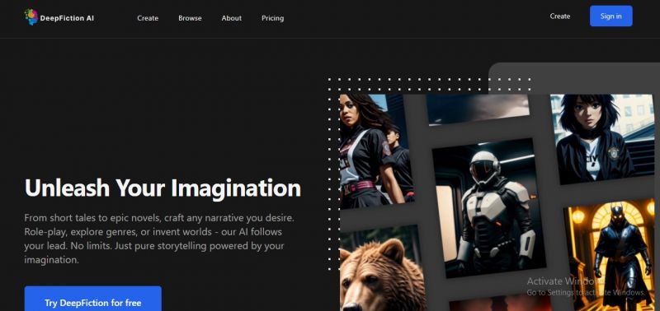The height and width of the screenshot is (311, 660).
Task: Open the DeepFiction AI home link text
Action: click(67, 18)
